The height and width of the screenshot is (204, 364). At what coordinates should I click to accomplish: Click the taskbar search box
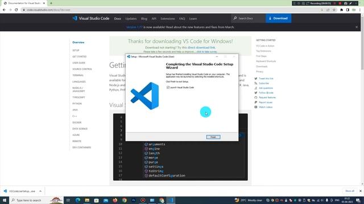click(36, 200)
